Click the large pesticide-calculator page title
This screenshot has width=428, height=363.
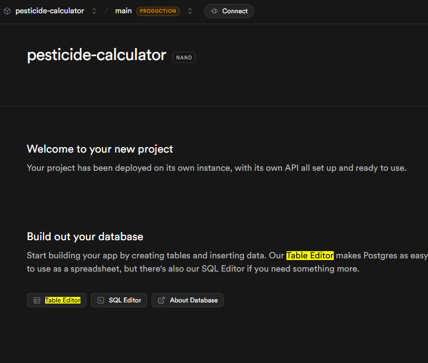click(x=96, y=55)
